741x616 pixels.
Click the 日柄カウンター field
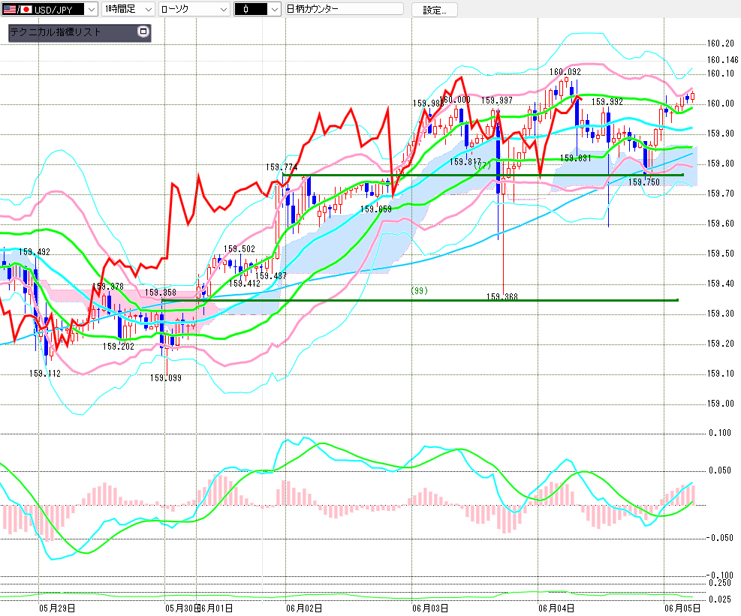(345, 9)
